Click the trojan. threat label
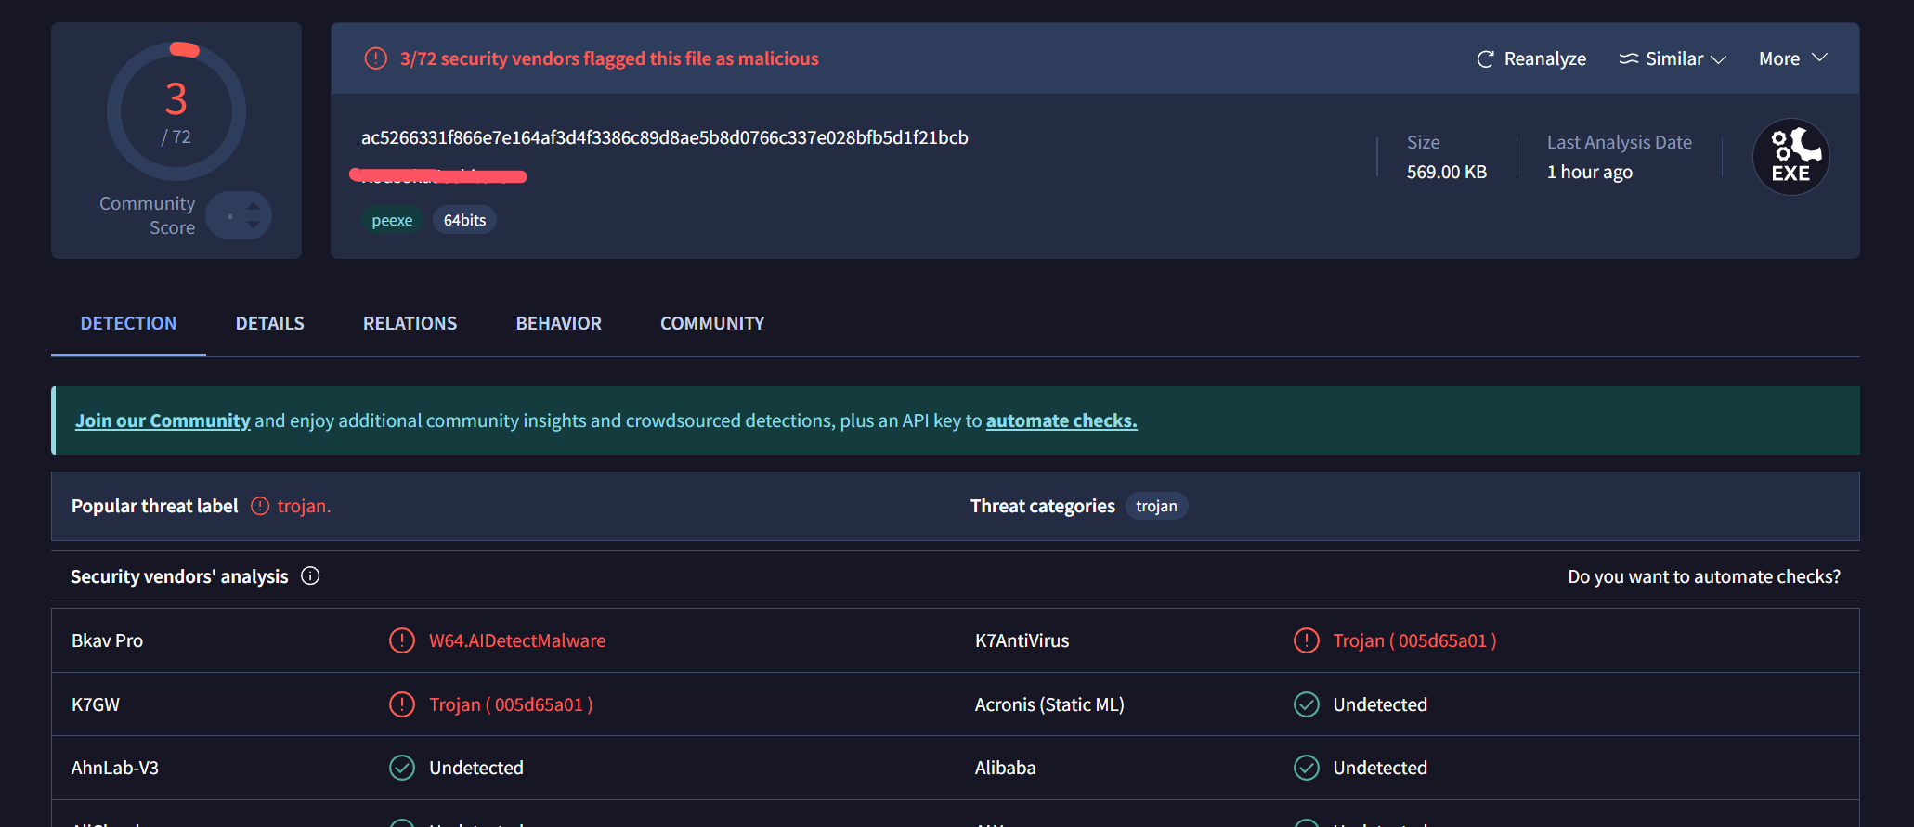The width and height of the screenshot is (1914, 827). tap(304, 506)
